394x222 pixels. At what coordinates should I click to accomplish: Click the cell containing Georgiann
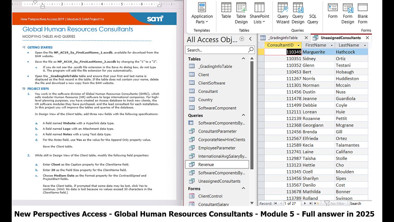pos(318,125)
